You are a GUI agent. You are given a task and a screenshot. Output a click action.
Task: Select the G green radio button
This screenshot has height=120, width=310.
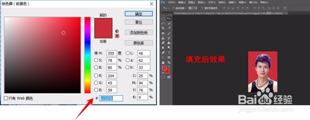tap(96, 83)
